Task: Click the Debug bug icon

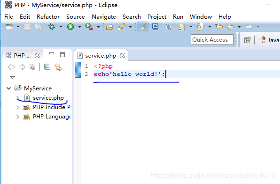Action: pyautogui.click(x=52, y=27)
